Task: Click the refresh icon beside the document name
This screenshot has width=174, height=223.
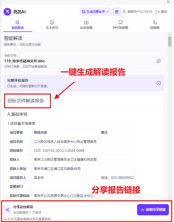Action: pyautogui.click(x=158, y=61)
